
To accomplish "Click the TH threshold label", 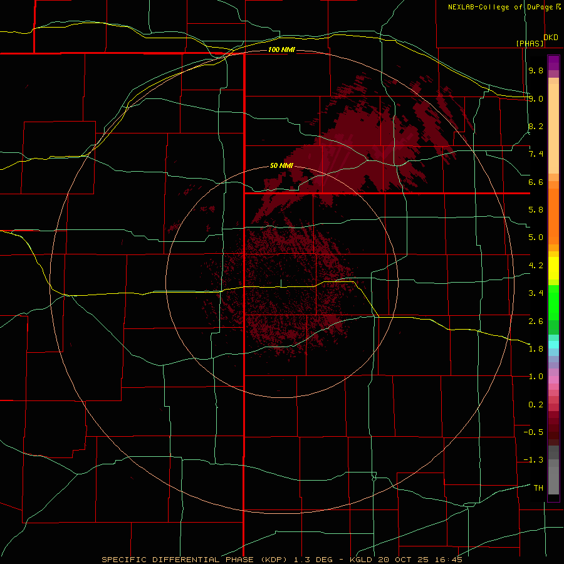I will (x=538, y=488).
